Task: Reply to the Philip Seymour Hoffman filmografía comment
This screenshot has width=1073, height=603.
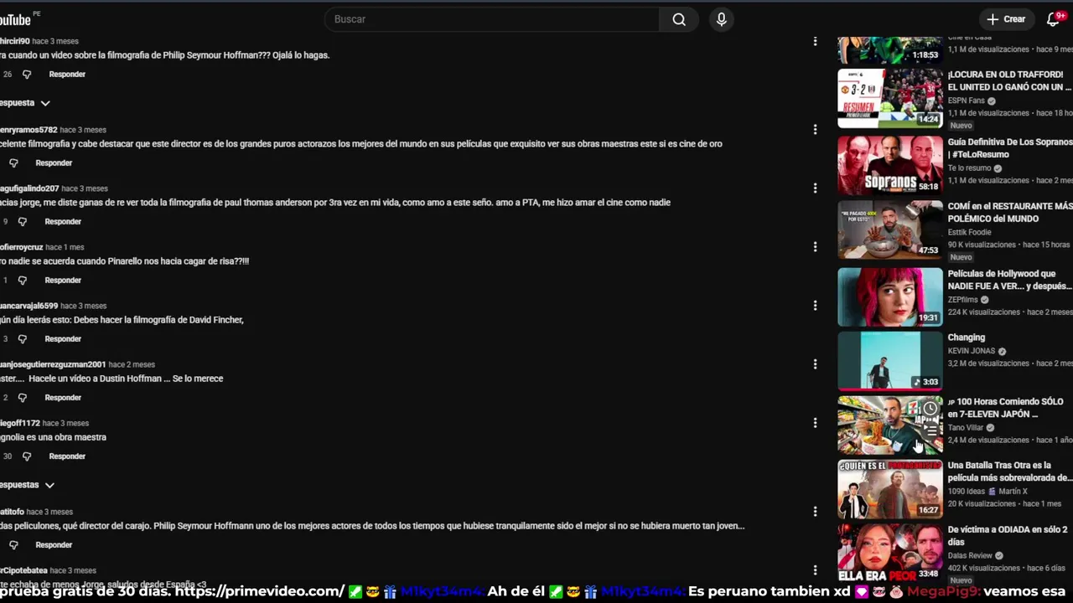Action: (67, 75)
